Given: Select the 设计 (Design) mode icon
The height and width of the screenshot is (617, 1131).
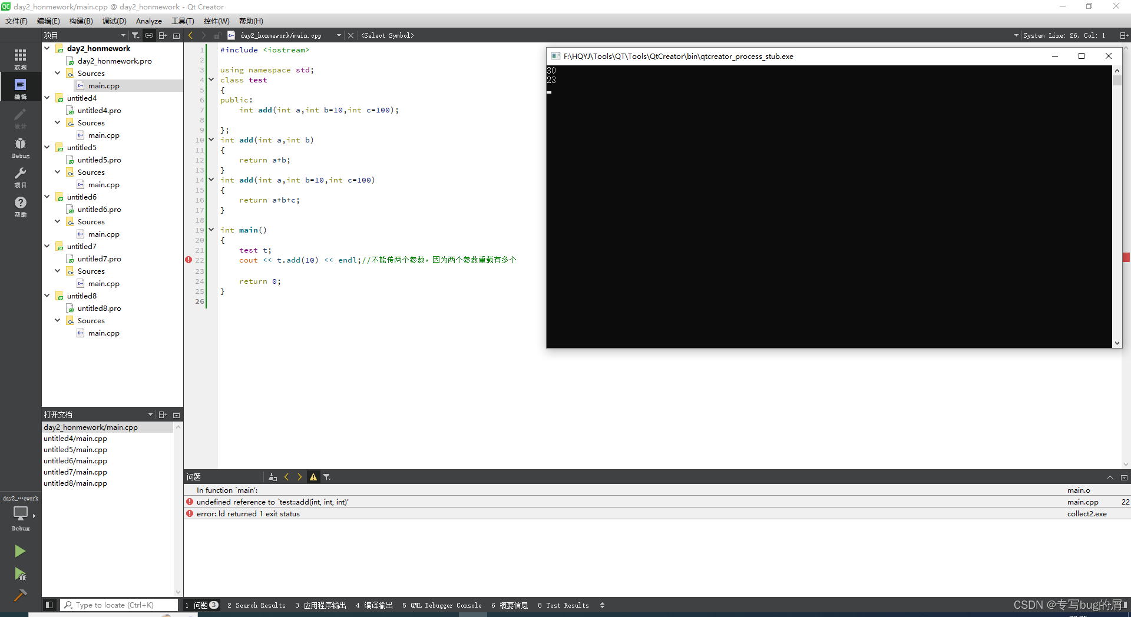Looking at the screenshot, I should pos(20,117).
